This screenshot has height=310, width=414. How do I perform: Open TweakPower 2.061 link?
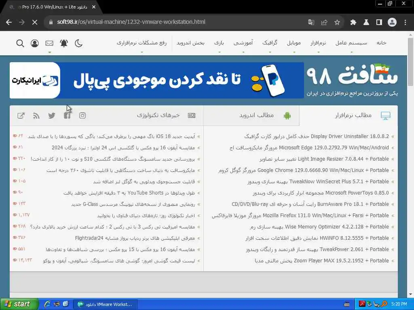click(x=317, y=249)
